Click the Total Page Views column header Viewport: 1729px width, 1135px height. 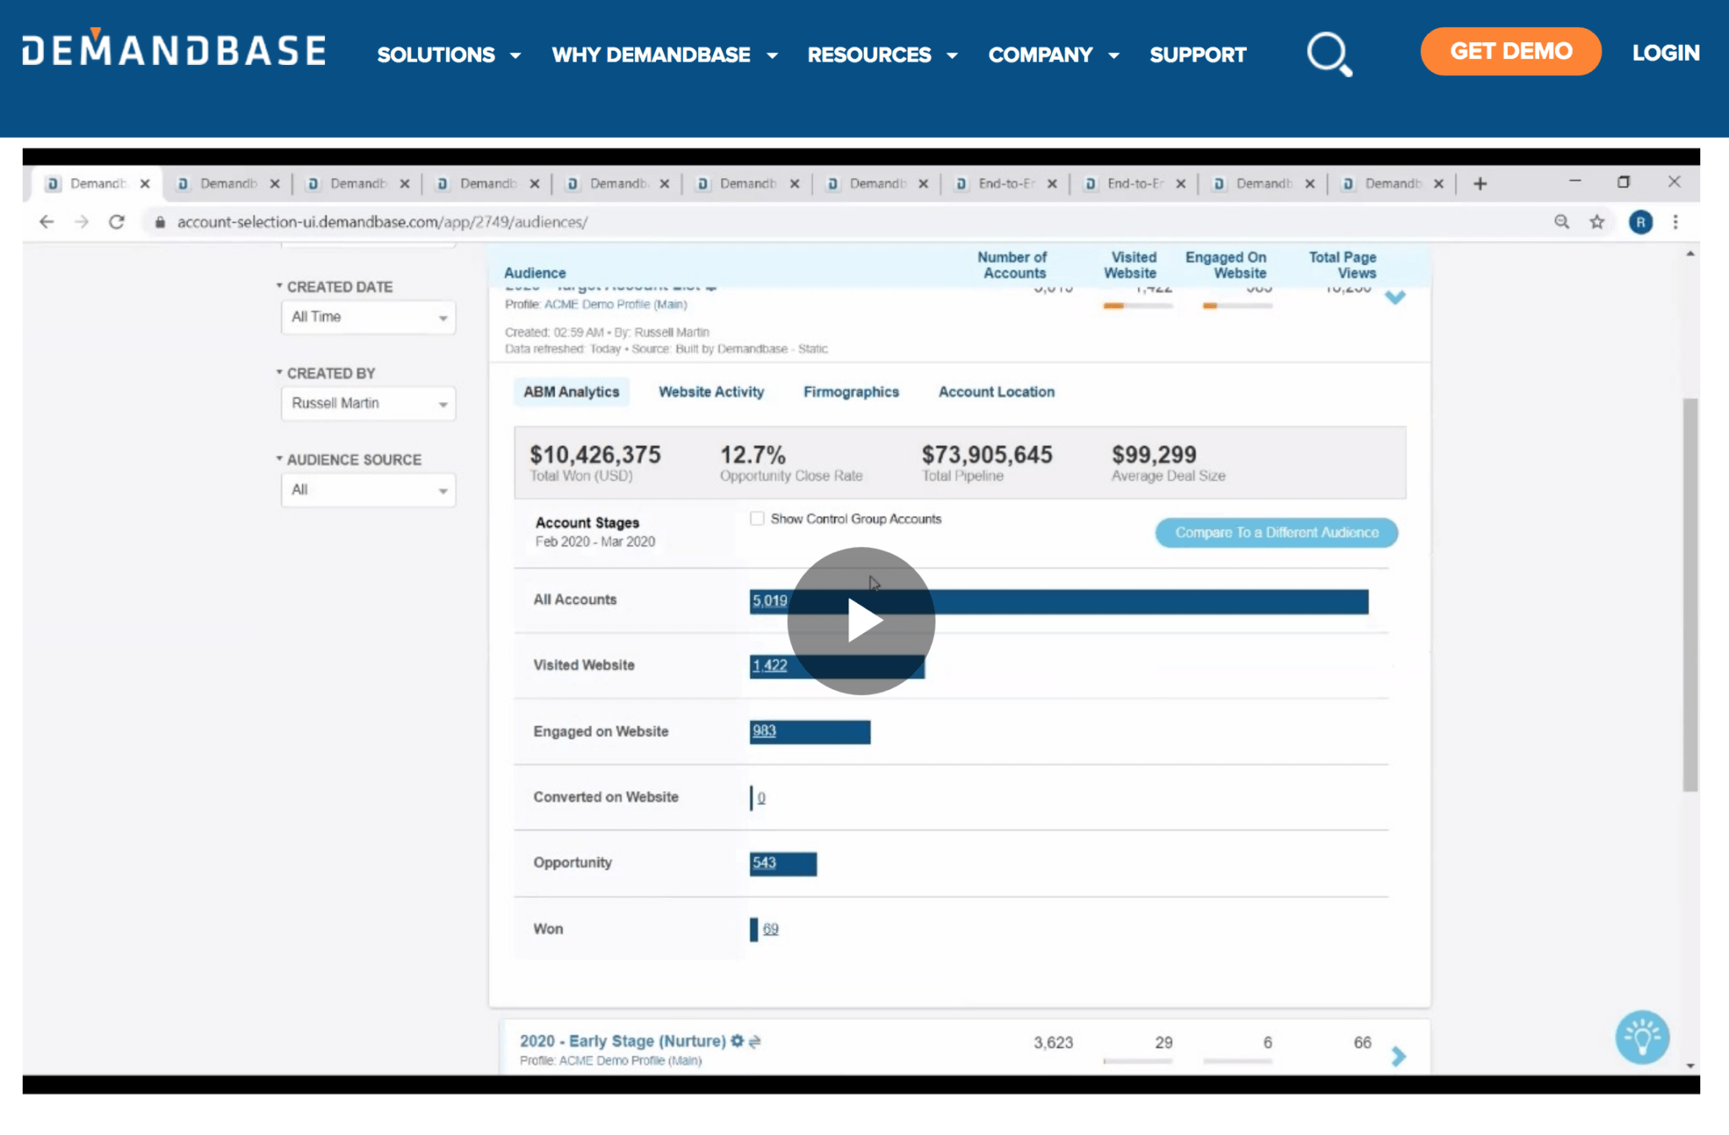[1342, 264]
